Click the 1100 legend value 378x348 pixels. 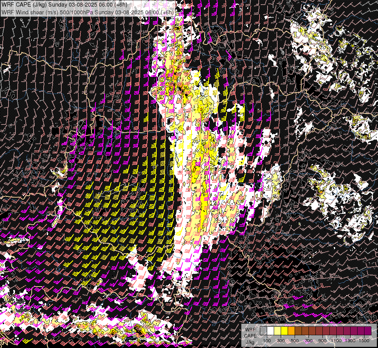point(336,341)
